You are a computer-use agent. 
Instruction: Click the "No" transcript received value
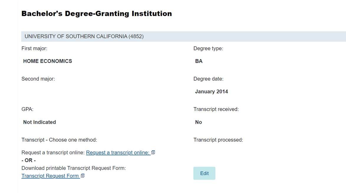pyautogui.click(x=198, y=122)
